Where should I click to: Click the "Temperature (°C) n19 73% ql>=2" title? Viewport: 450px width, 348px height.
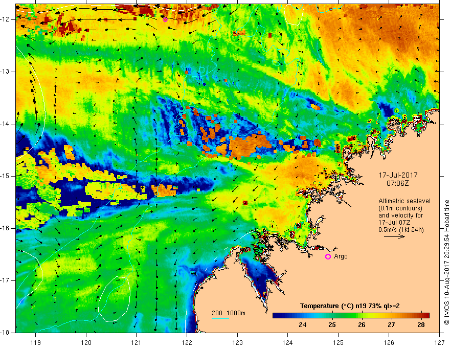point(350,306)
